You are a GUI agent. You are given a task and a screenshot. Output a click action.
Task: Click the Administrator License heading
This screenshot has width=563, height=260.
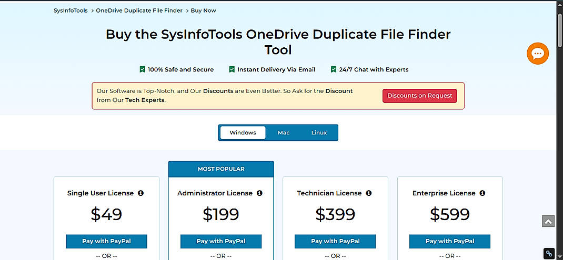[215, 193]
